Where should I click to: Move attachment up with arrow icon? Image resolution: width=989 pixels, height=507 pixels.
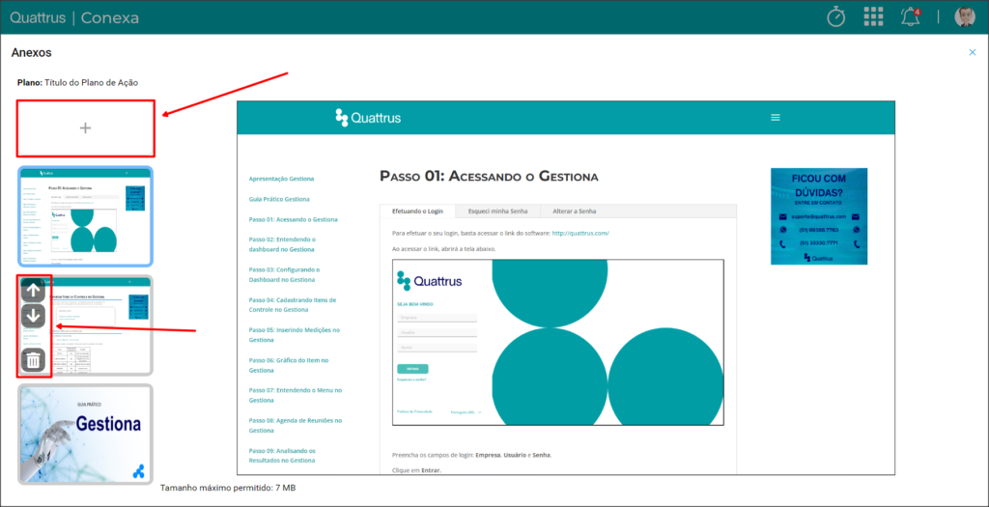click(x=34, y=290)
